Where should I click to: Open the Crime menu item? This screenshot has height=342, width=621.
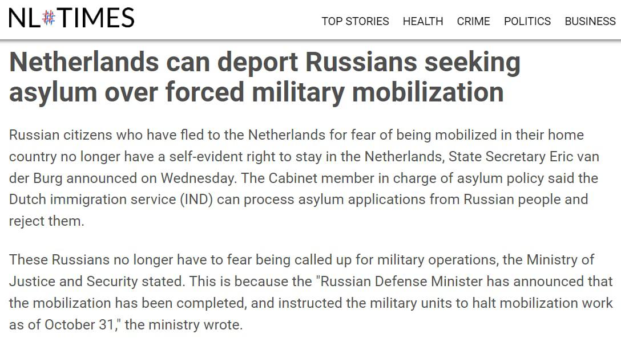click(473, 21)
